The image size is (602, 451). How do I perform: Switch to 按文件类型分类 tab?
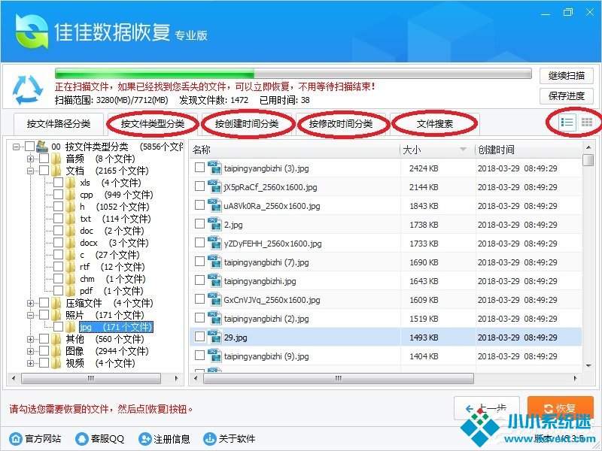tap(153, 124)
